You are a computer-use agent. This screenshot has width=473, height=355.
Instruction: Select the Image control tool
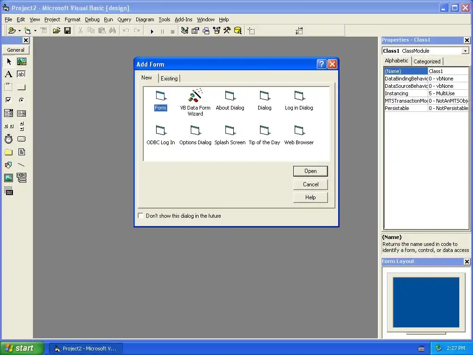tap(8, 178)
